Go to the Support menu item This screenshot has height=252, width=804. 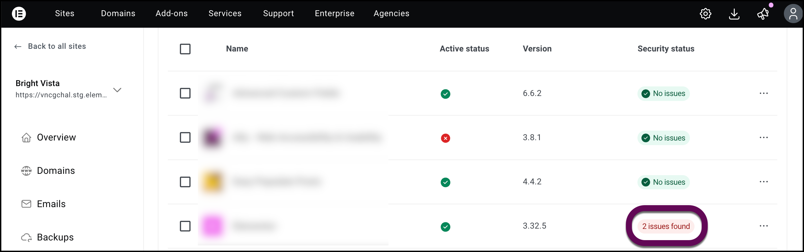point(278,14)
